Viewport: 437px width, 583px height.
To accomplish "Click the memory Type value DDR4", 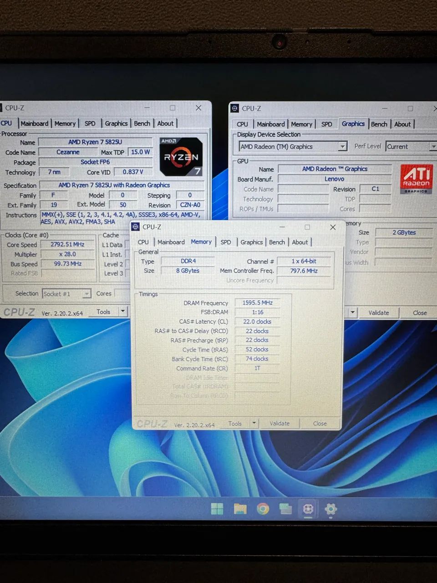I will click(x=188, y=261).
